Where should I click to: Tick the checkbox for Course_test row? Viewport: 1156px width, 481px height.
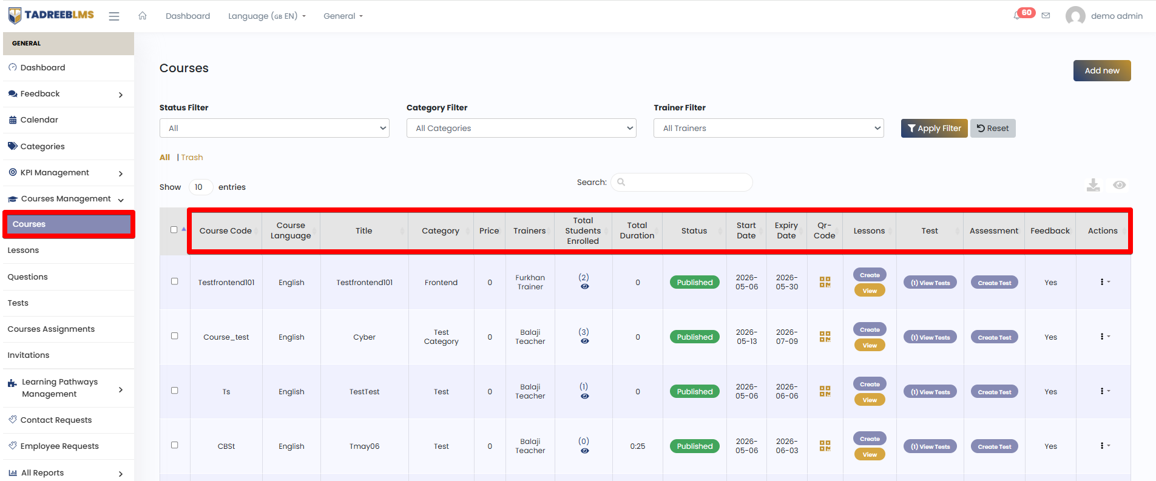pos(175,336)
